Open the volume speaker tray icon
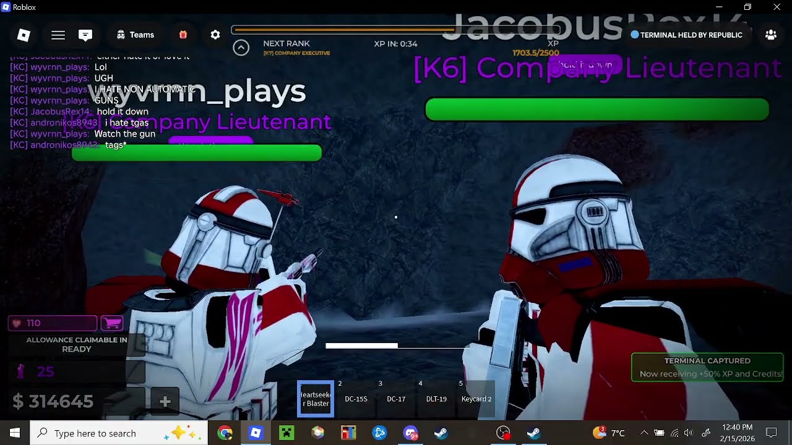This screenshot has height=445, width=792. [689, 433]
